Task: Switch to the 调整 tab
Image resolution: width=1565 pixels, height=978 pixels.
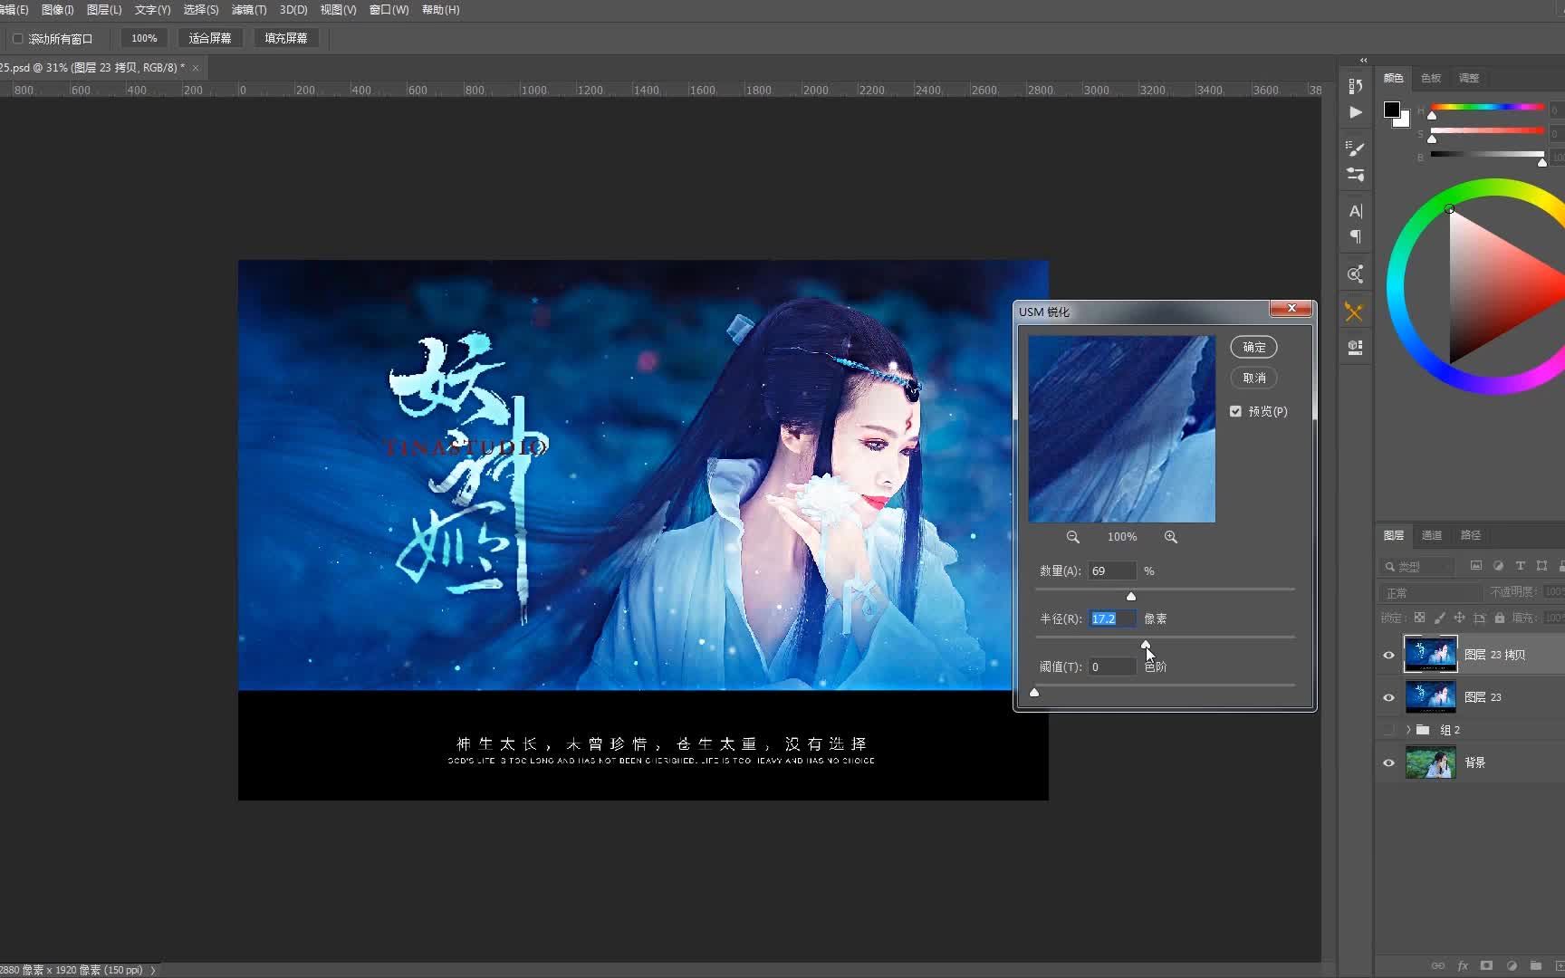Action: tap(1469, 78)
